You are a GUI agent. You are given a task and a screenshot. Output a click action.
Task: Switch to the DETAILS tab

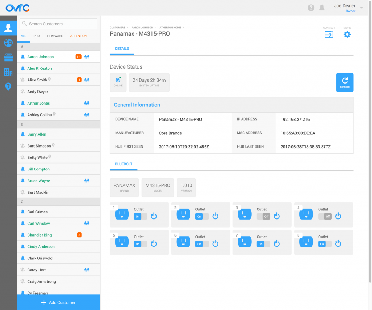coord(122,49)
